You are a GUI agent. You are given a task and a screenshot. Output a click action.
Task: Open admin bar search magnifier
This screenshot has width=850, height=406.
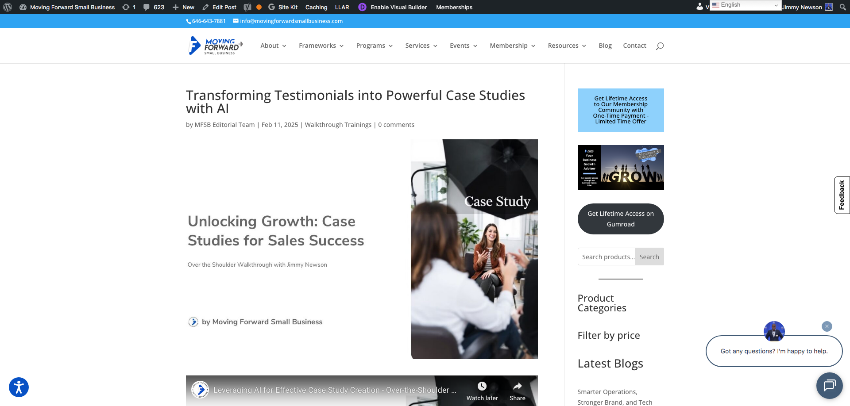pos(842,7)
